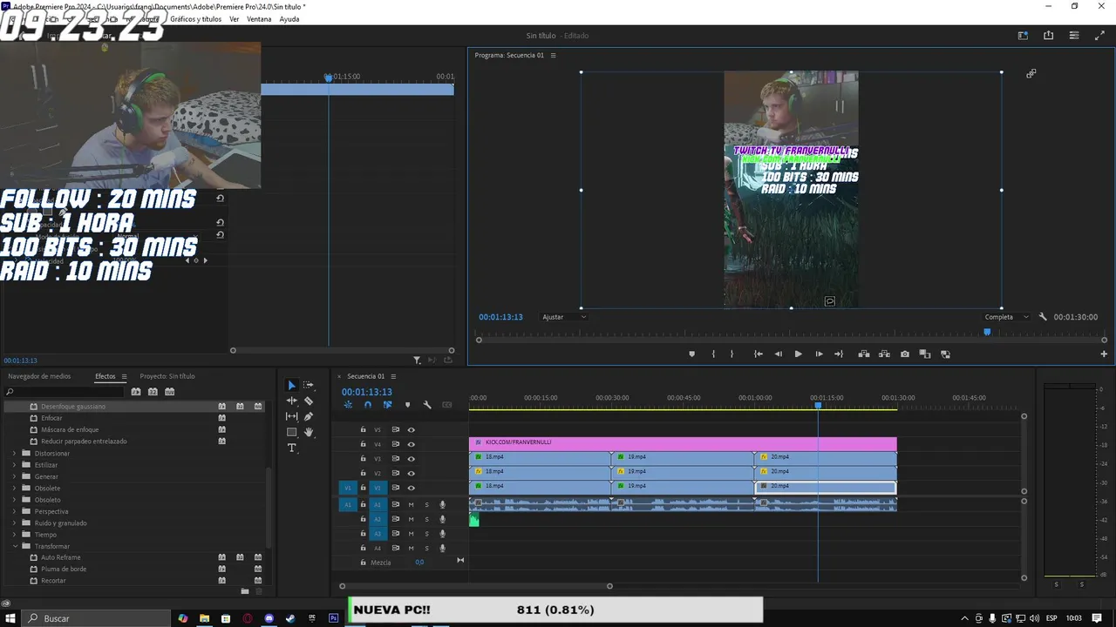
Task: Select the Type tool
Action: [291, 448]
